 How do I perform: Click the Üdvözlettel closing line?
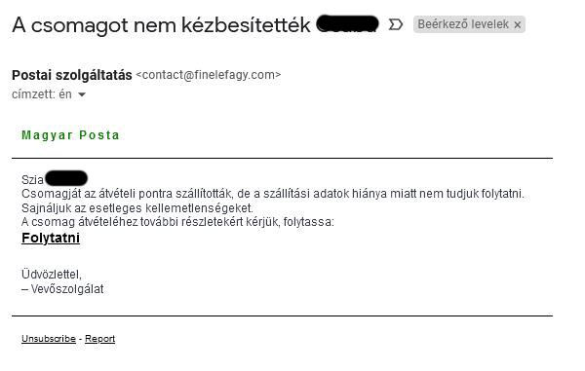tap(52, 275)
